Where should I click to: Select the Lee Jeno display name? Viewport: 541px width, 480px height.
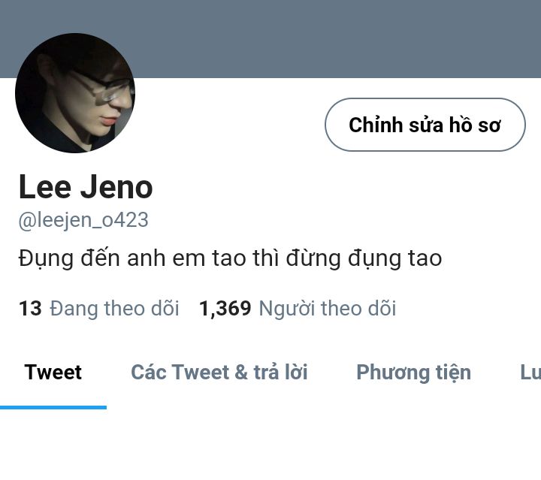[86, 186]
